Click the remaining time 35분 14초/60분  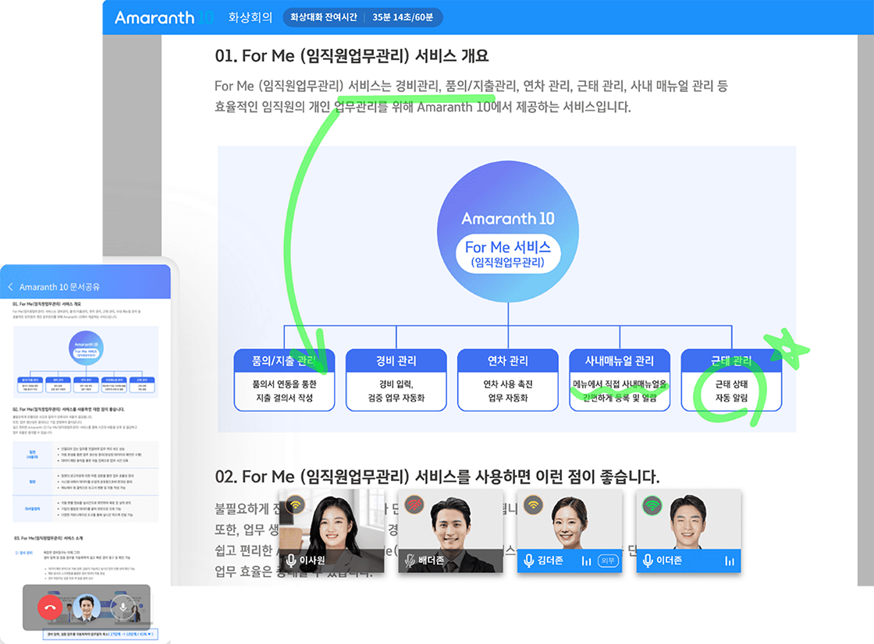pos(403,17)
